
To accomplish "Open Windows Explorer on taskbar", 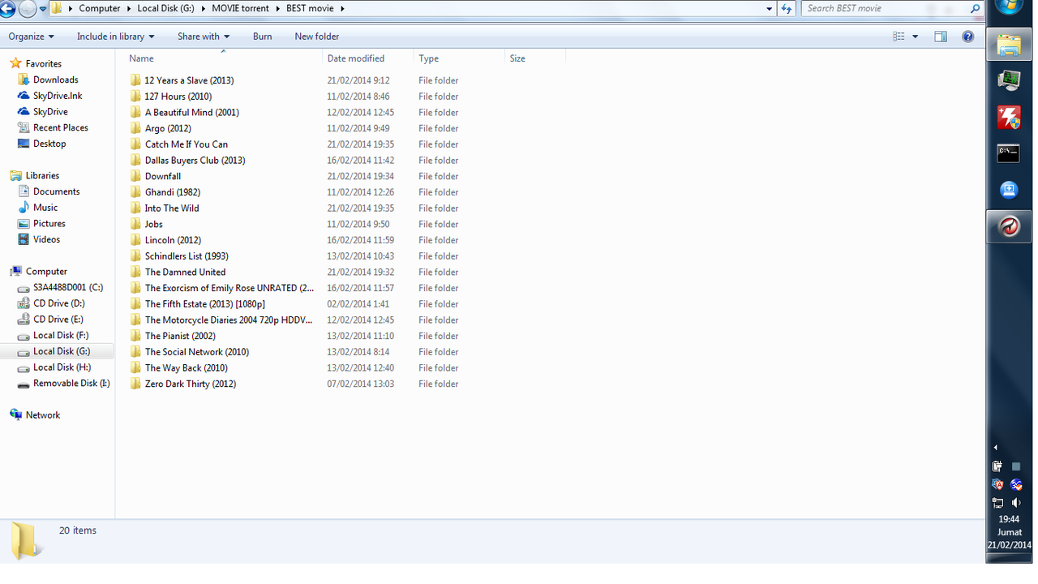I will (x=1009, y=45).
